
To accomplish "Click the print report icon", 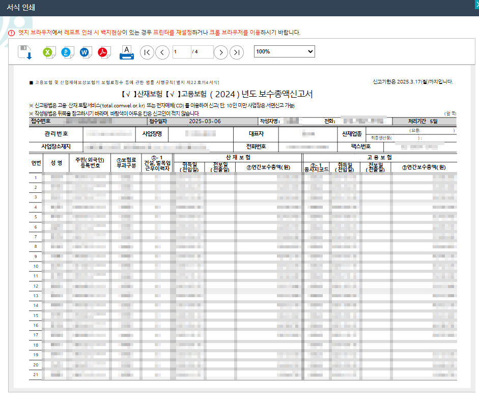I will pyautogui.click(x=127, y=52).
